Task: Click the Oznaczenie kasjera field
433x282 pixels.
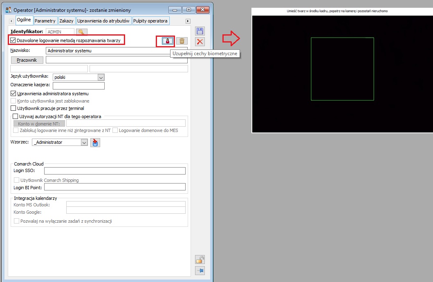Action: click(79, 86)
